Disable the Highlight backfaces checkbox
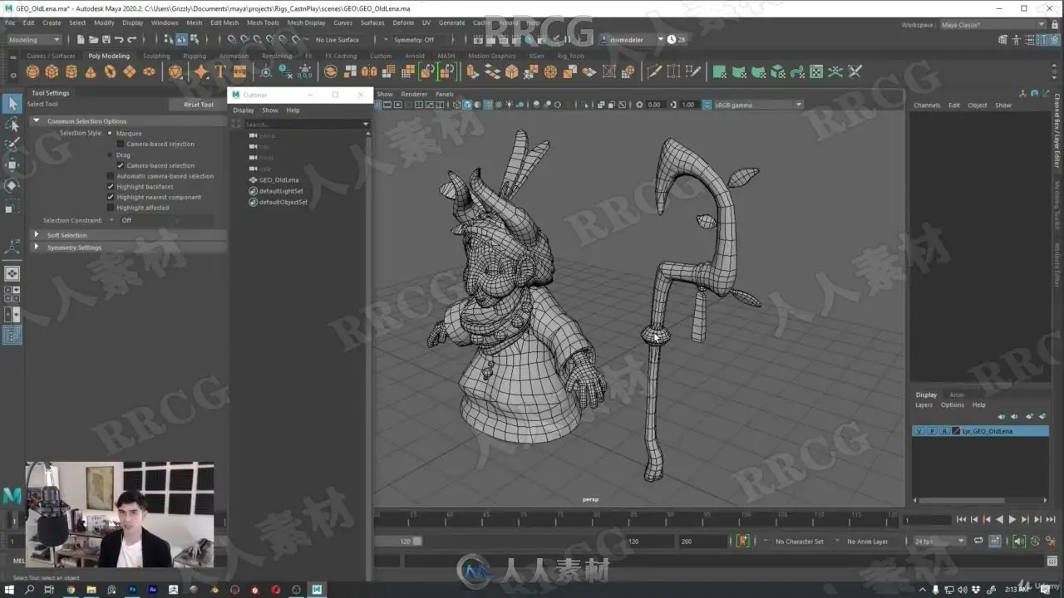This screenshot has width=1064, height=598. pyautogui.click(x=110, y=187)
